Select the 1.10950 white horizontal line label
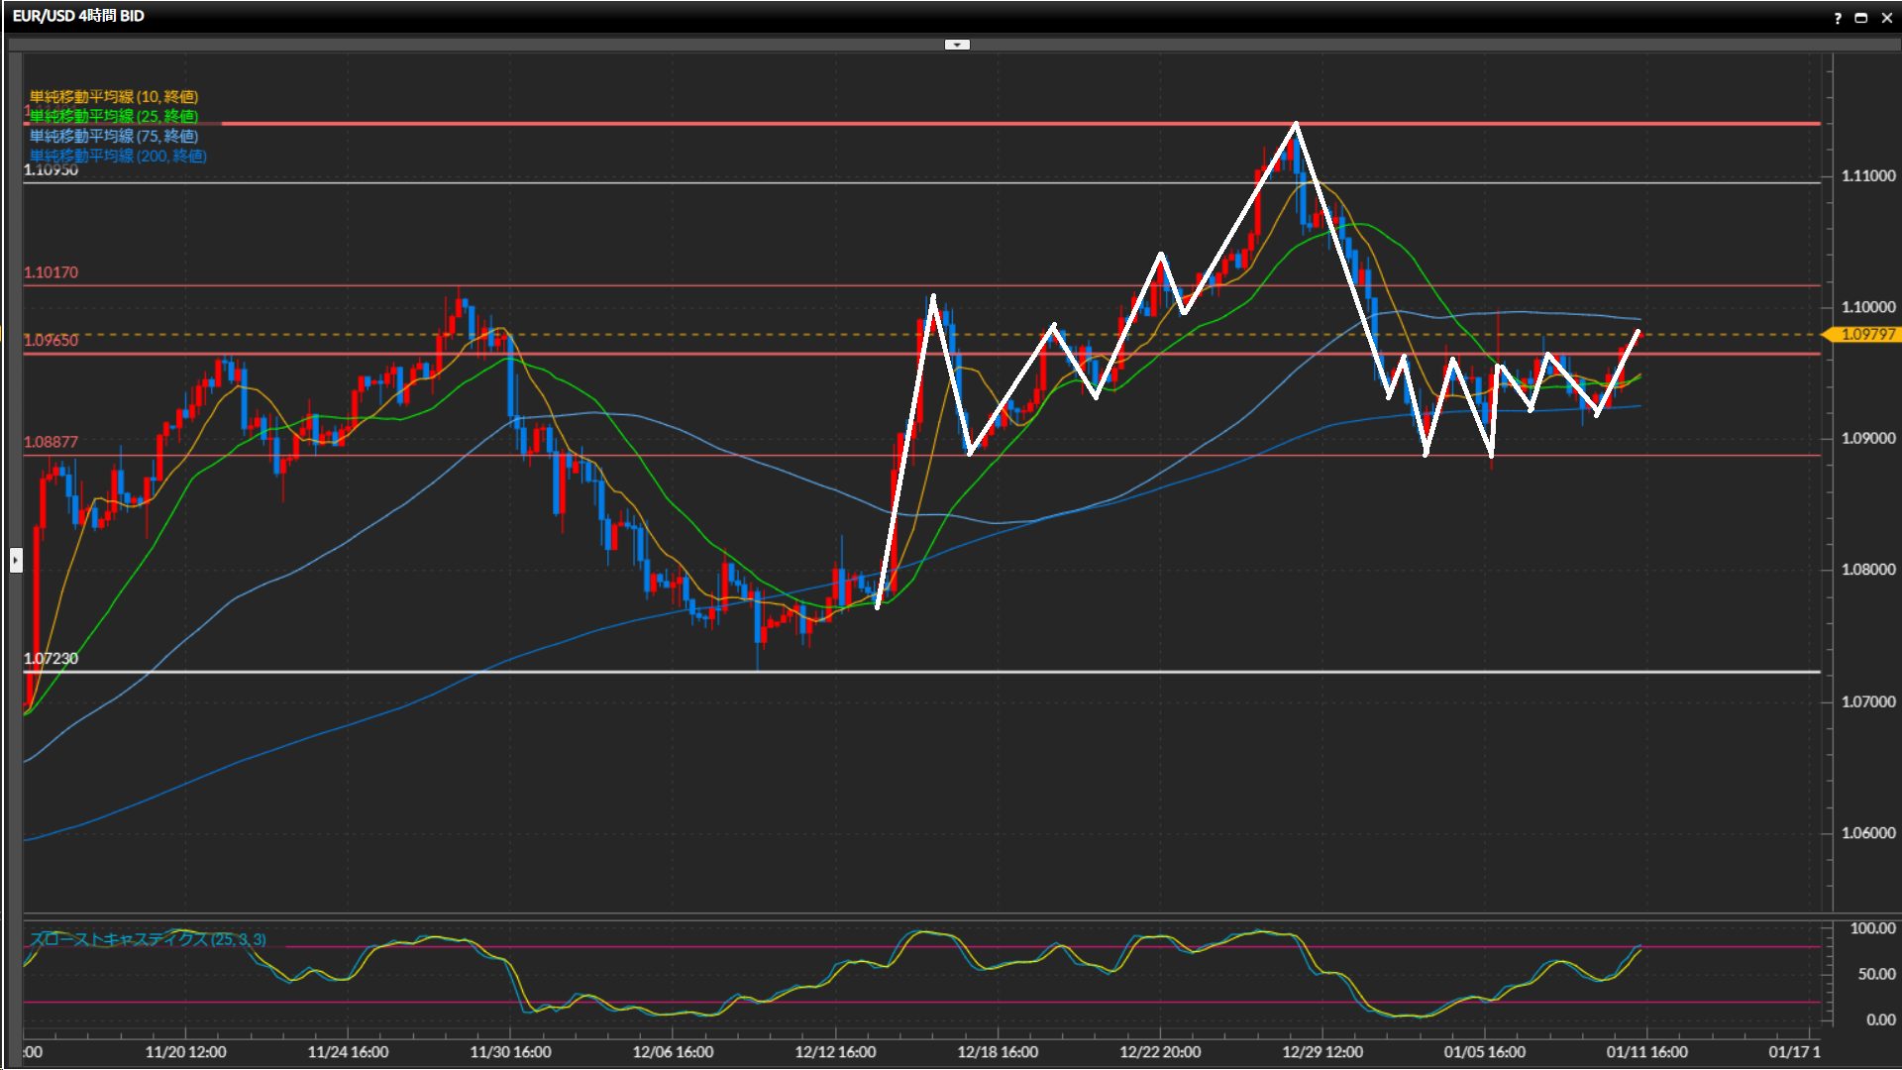The image size is (1902, 1070). pos(51,170)
